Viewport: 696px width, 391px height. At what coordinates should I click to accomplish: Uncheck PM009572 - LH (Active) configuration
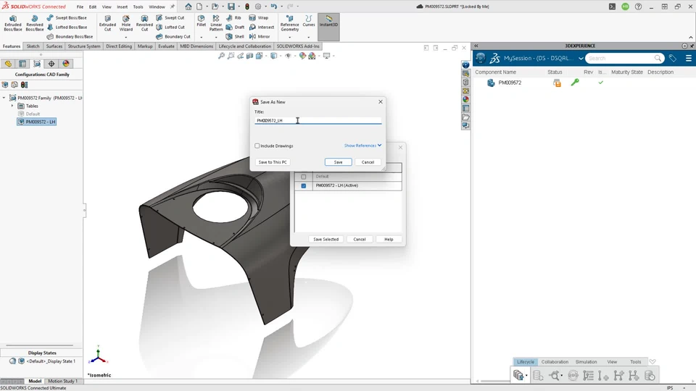point(304,185)
